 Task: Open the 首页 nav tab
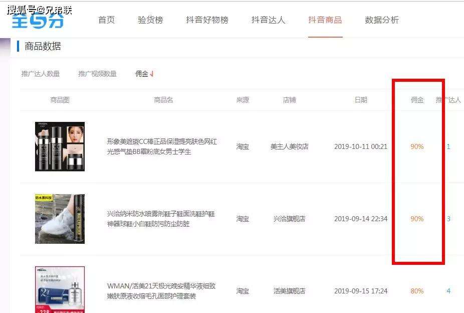[106, 20]
